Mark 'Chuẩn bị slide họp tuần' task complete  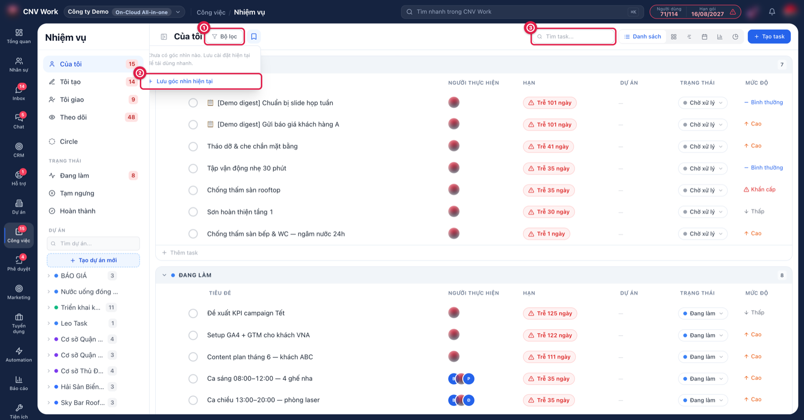pyautogui.click(x=193, y=103)
